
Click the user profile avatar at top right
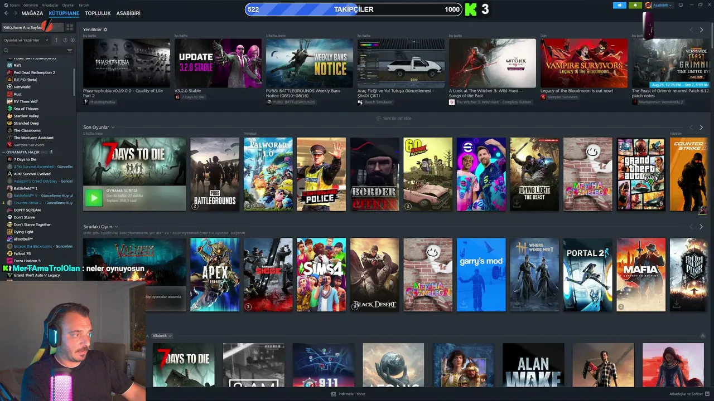coord(648,5)
